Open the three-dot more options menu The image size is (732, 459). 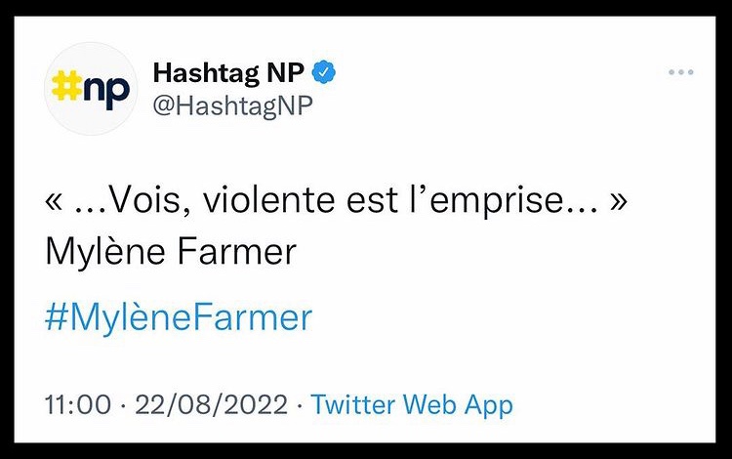(x=680, y=72)
